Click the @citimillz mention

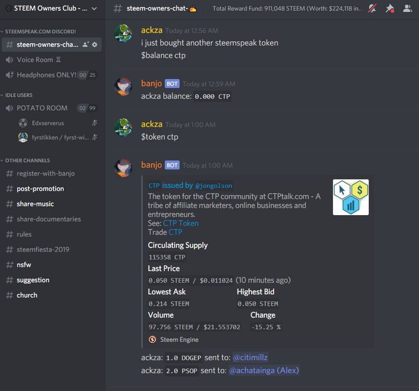pyautogui.click(x=250, y=358)
